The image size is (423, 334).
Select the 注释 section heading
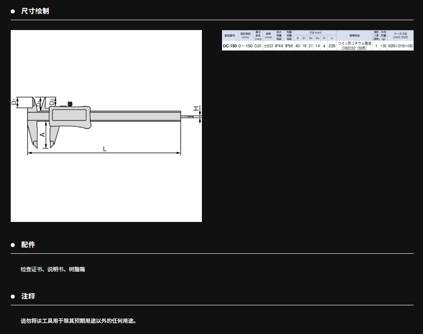coord(28,297)
